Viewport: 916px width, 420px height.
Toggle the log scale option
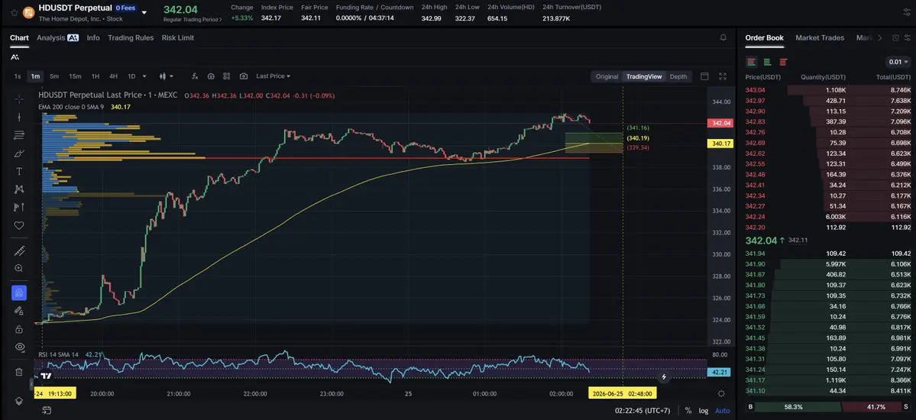704,411
